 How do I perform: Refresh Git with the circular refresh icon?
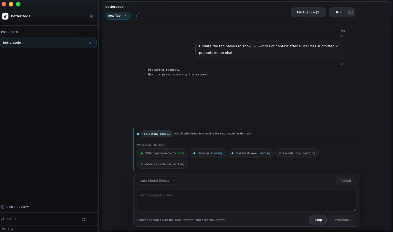coord(84,219)
